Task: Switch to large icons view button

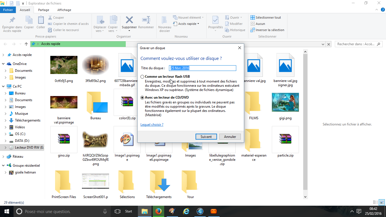Action: click(x=382, y=202)
